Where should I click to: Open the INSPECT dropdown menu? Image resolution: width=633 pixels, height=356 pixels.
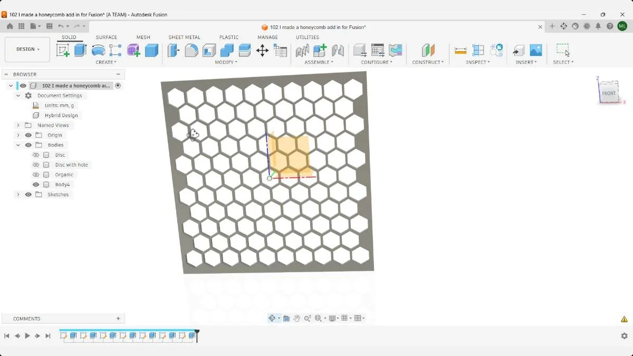click(478, 62)
